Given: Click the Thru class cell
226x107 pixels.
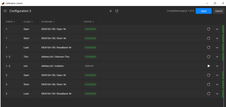Looking at the screenshot, I should (x=26, y=57).
